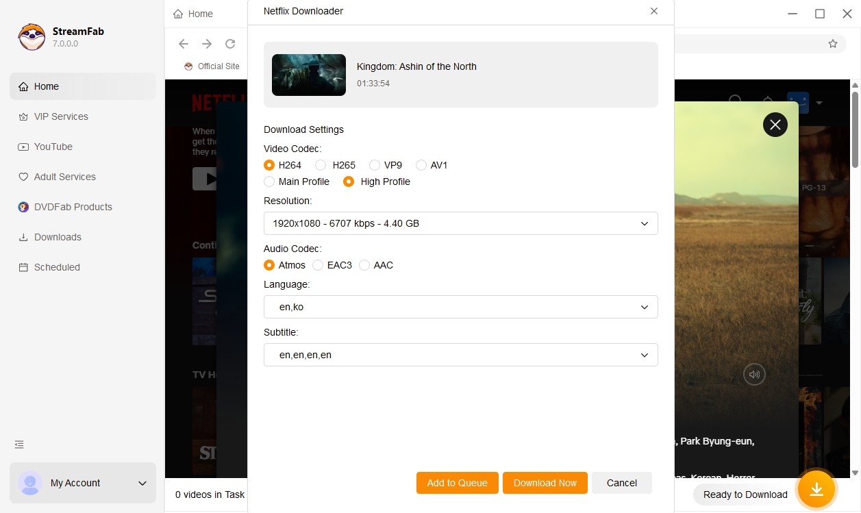The width and height of the screenshot is (861, 513).
Task: Reload the page with refresh icon
Action: coord(230,44)
